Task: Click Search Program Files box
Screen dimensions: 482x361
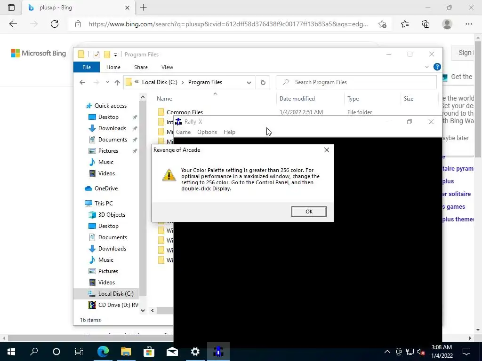Action: 356,82
